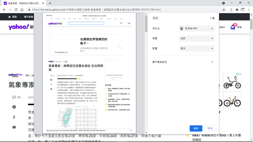Click the blue 儲存 save button
Screen dimensions: 253x142
(196, 128)
